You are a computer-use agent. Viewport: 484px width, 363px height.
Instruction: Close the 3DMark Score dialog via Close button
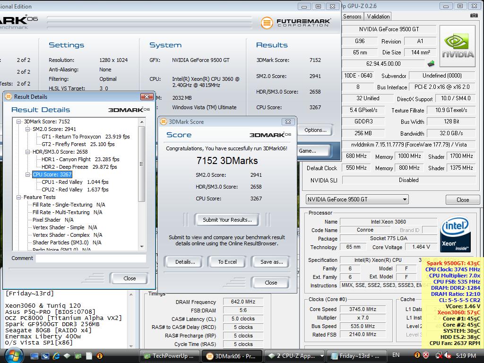(x=271, y=283)
